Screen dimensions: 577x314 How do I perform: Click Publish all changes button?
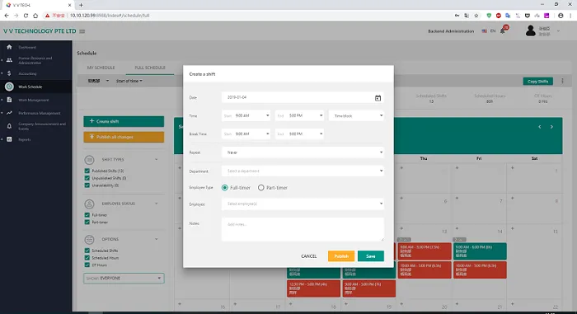[124, 137]
